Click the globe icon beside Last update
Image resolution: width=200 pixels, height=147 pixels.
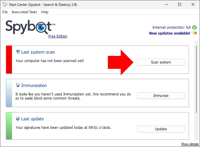pyautogui.click(x=18, y=119)
